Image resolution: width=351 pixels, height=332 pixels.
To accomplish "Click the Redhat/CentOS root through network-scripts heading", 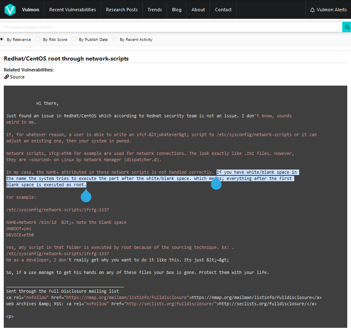I will point(66,58).
